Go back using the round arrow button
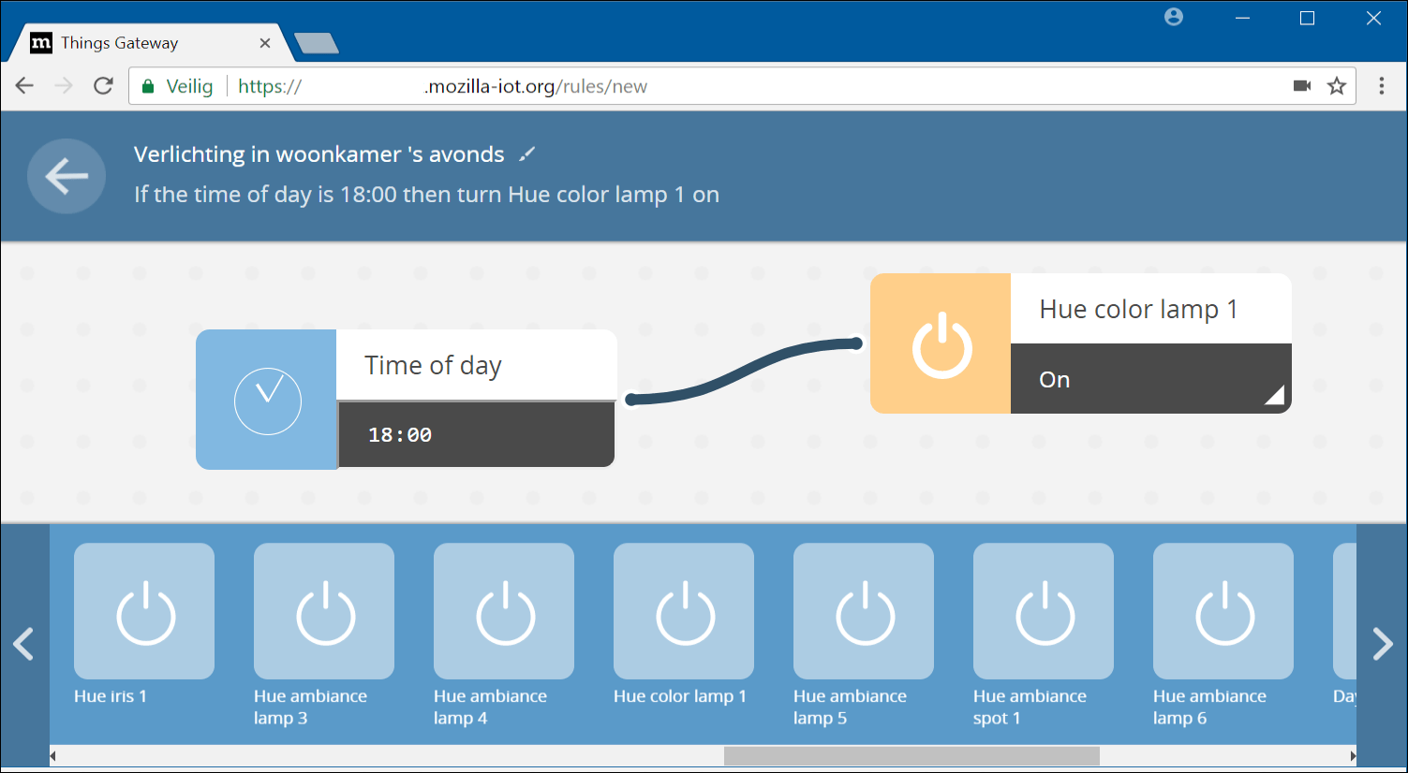 tap(67, 176)
